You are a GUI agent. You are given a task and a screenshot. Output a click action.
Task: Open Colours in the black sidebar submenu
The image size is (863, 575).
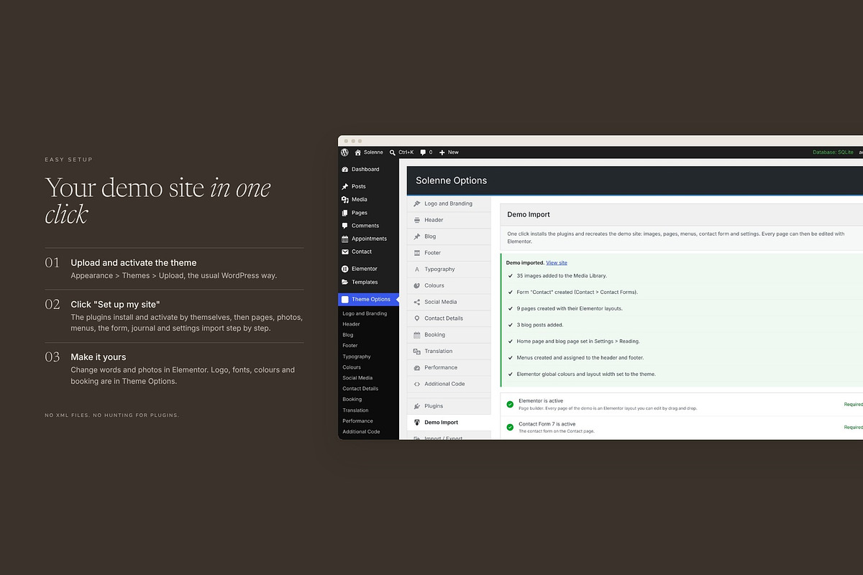[x=352, y=367]
